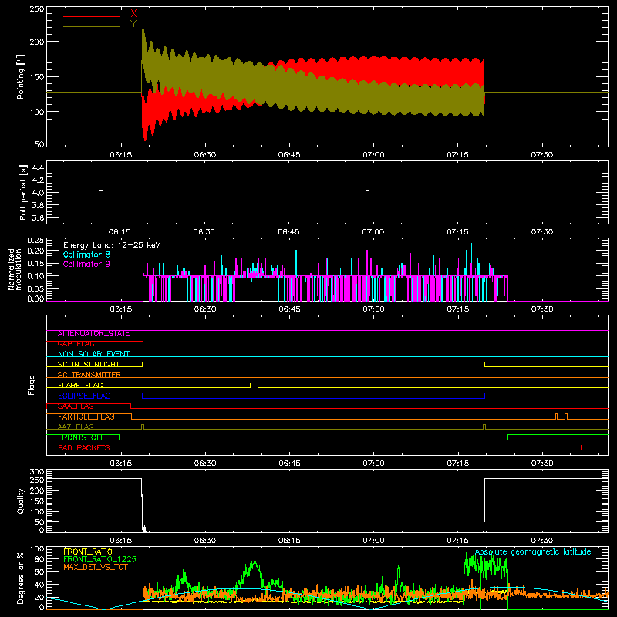Click the 'Normalized modulation' axis title
The image size is (617, 617).
(15, 269)
